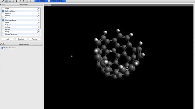Close the Display Types panel
Image resolution: width=195 pixels, height=109 pixels.
pyautogui.click(x=1, y=5)
